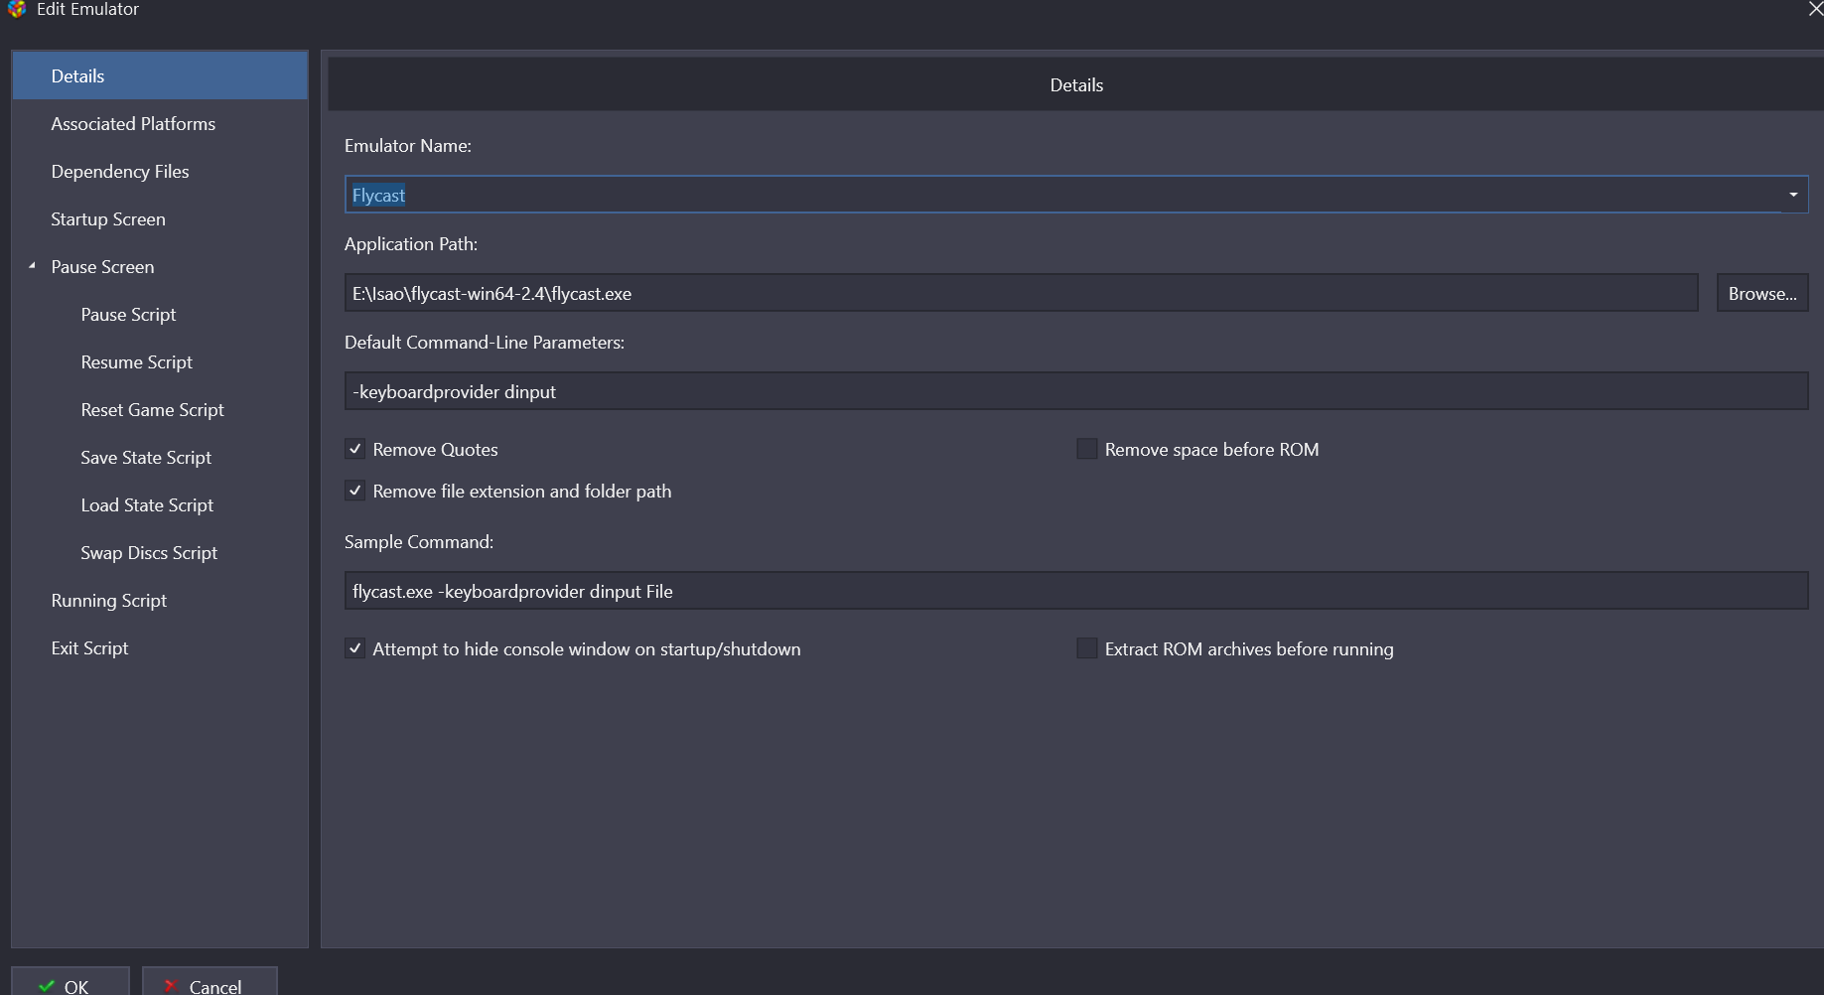Open Startup Screen section
Viewport: 1824px width, 995px height.
(x=160, y=219)
